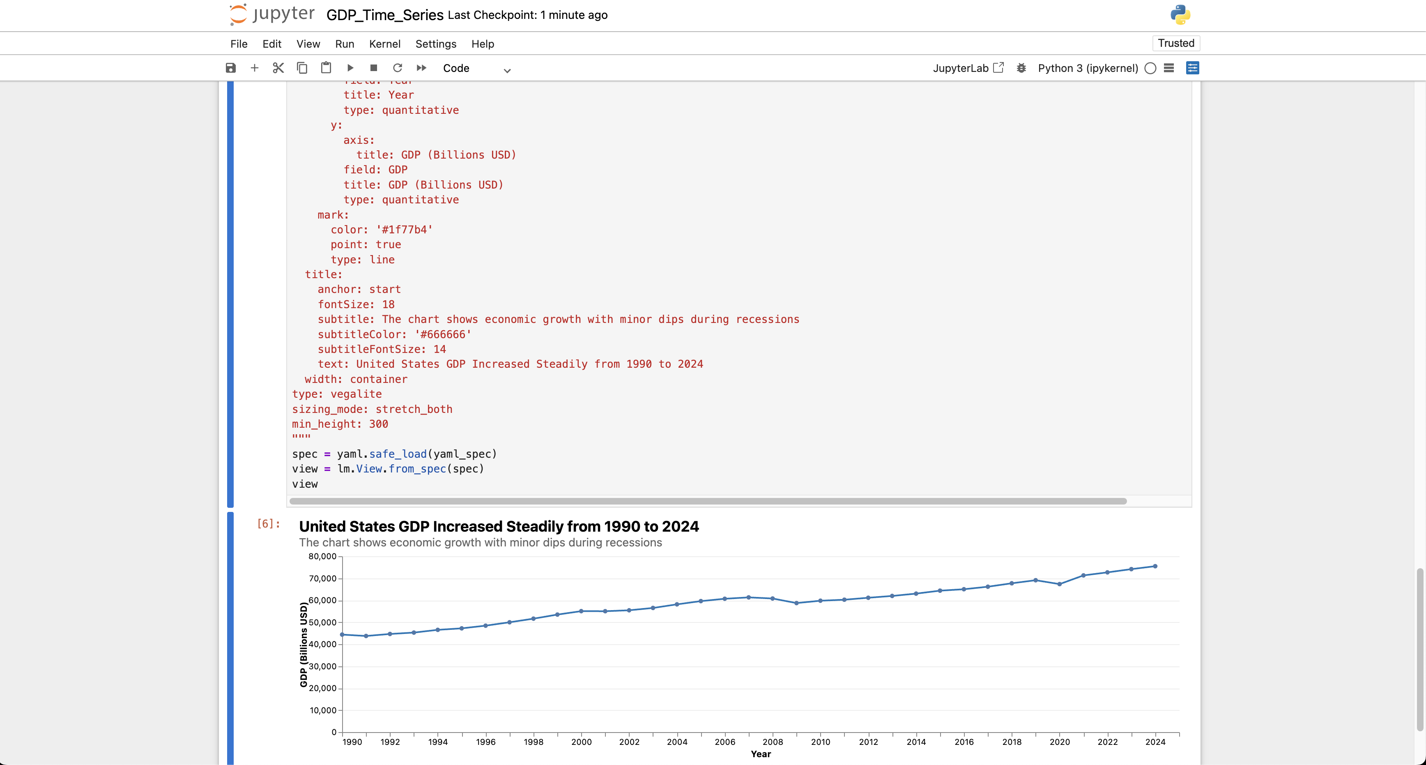Screen dimensions: 1426x765
Task: Open the Help menu
Action: click(x=483, y=44)
